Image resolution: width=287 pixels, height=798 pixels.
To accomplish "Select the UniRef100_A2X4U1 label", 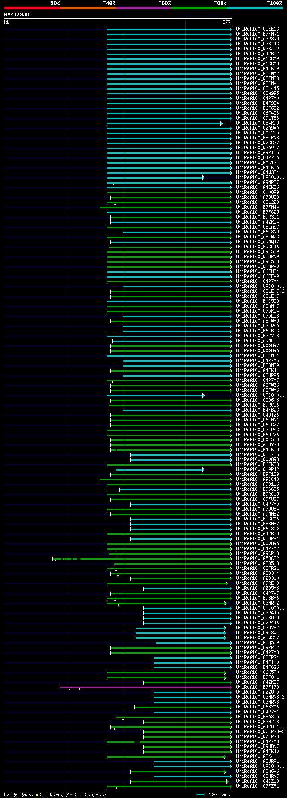I will (257, 756).
